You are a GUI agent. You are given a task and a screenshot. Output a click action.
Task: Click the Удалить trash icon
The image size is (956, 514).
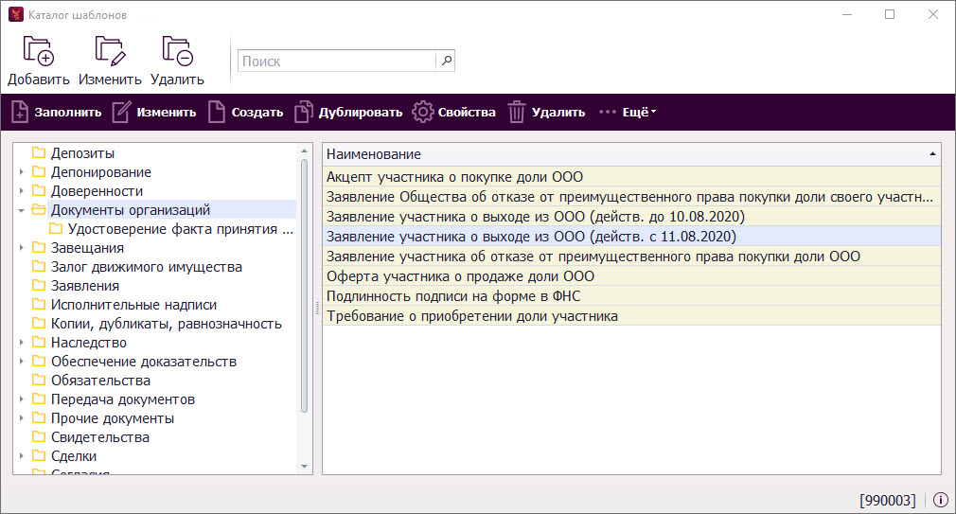tap(517, 113)
